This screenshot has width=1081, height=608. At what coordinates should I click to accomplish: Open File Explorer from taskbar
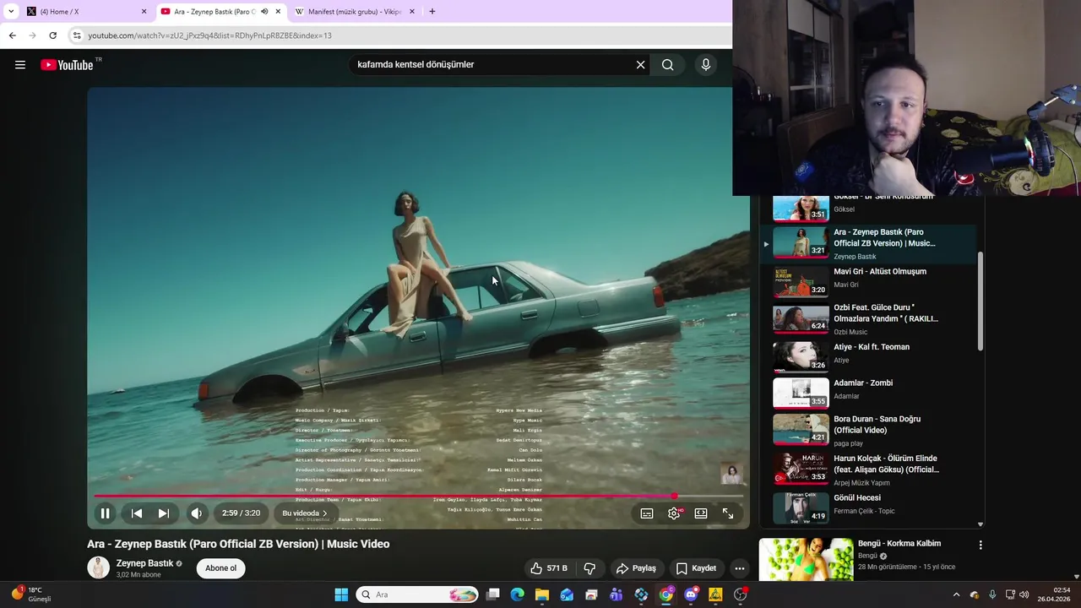(x=542, y=594)
